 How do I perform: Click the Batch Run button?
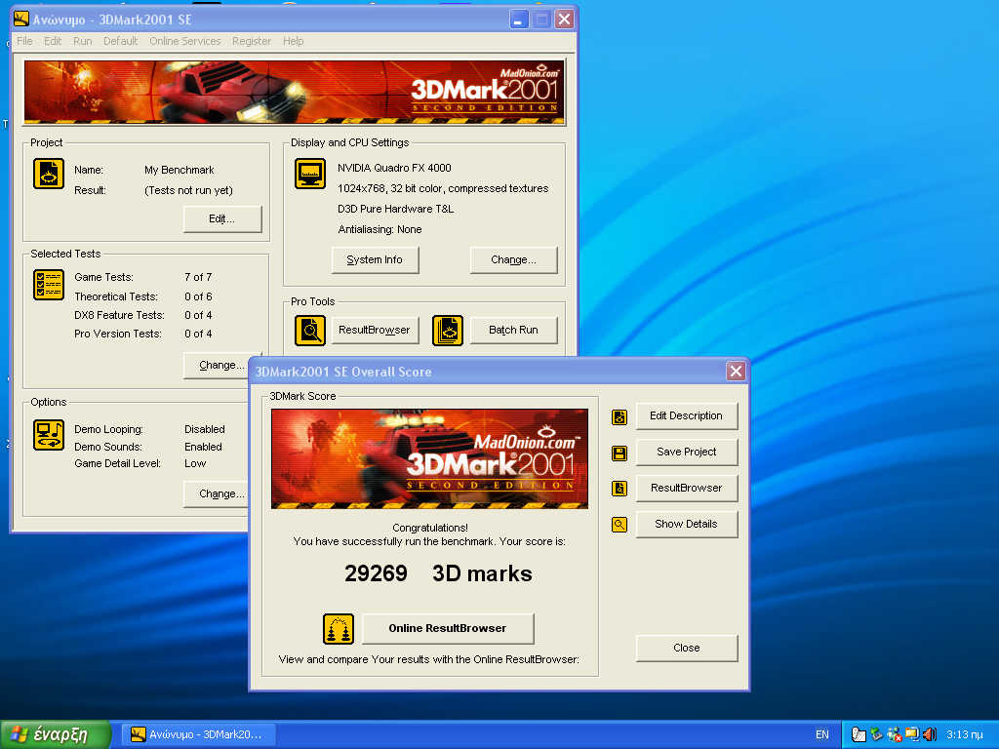(513, 330)
